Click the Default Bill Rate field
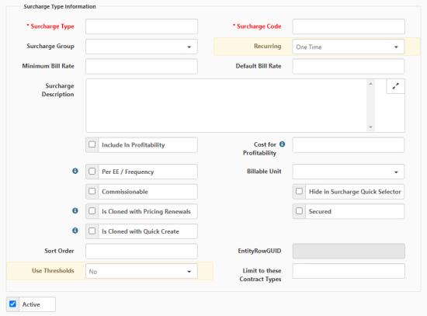Screen dimensions: 427x316 click(349, 66)
